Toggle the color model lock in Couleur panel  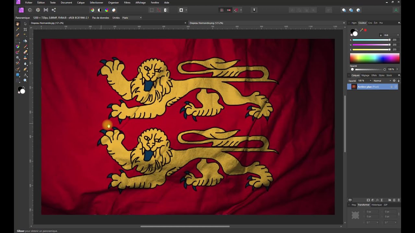[381, 35]
